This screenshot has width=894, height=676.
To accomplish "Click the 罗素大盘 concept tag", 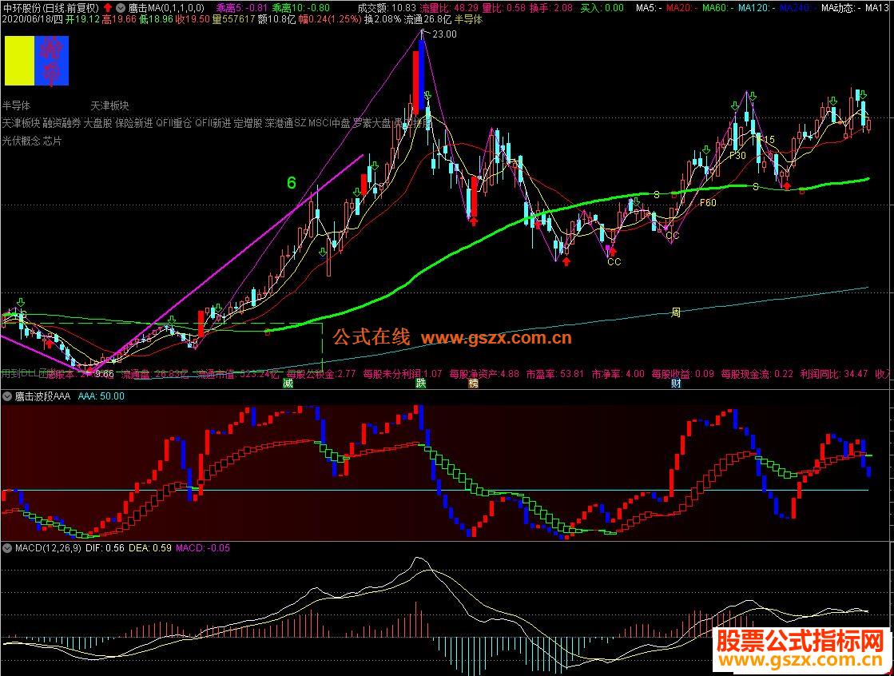I will tap(372, 123).
